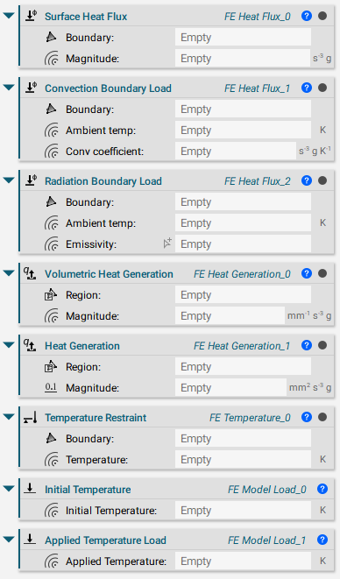Click the Initial Temperature title
This screenshot has width=340, height=579.
tap(88, 490)
